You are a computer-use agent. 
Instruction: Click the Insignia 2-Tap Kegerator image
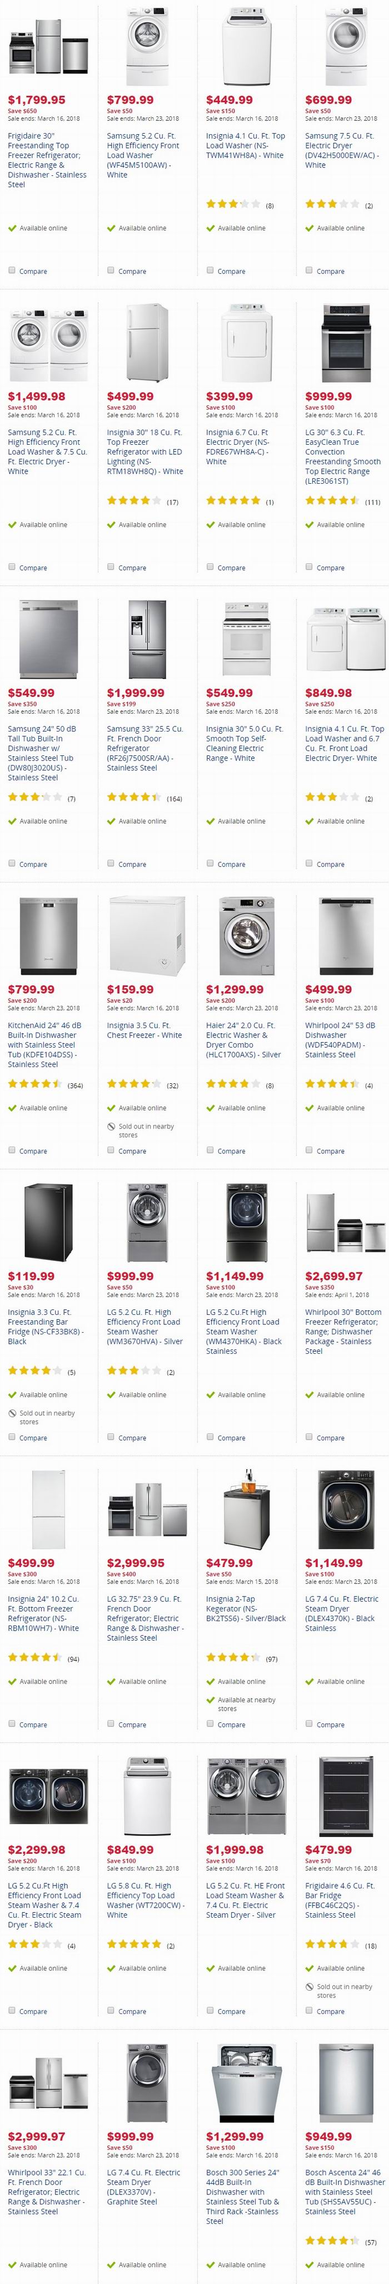point(246,1509)
